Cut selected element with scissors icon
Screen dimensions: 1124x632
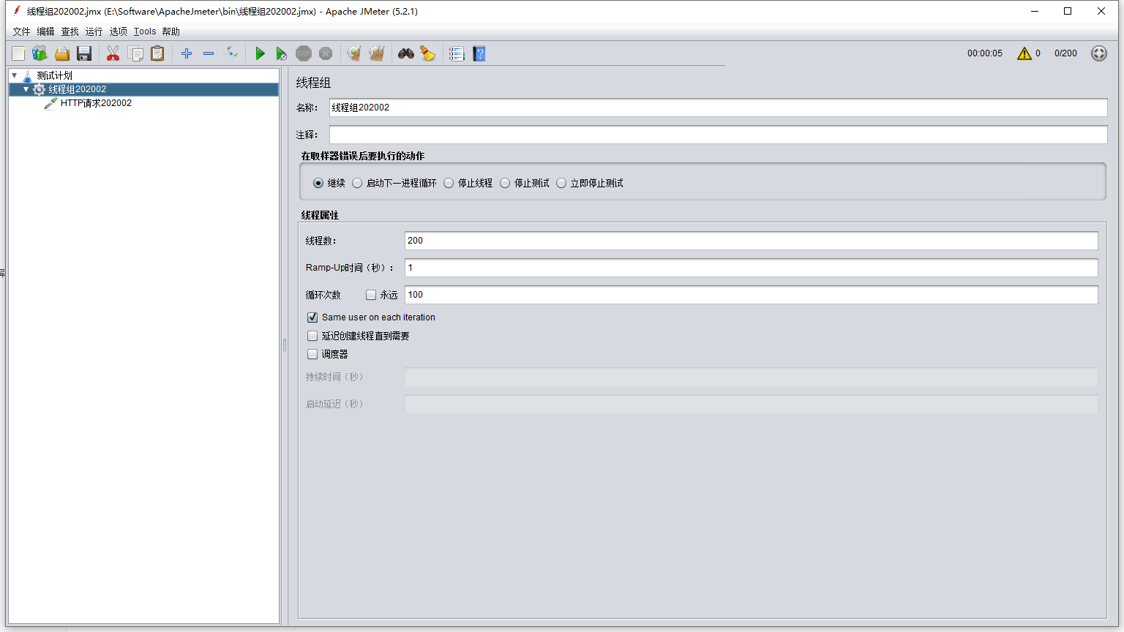pos(113,53)
